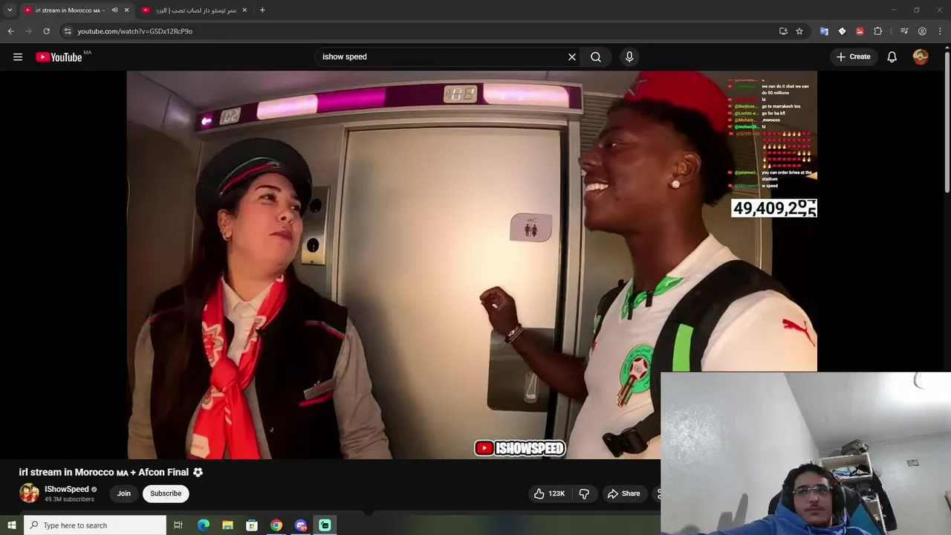The width and height of the screenshot is (951, 535).
Task: Open media controls in Chrome toolbar
Action: [904, 31]
